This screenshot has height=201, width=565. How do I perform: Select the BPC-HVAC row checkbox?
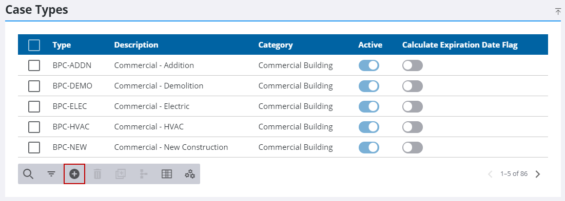[34, 127]
